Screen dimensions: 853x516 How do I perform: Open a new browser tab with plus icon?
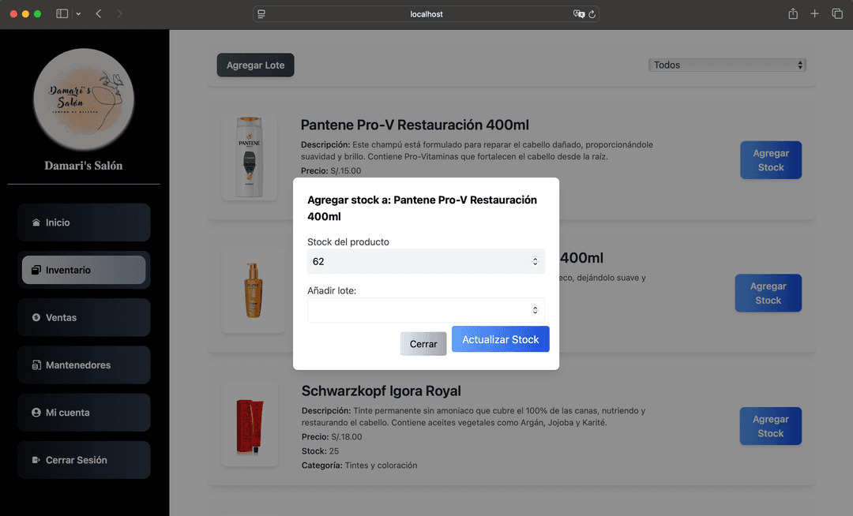tap(814, 14)
